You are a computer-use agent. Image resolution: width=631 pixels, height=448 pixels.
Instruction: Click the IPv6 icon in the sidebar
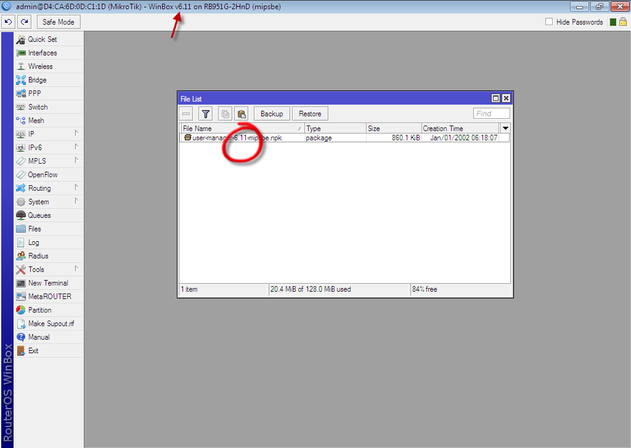(x=20, y=148)
